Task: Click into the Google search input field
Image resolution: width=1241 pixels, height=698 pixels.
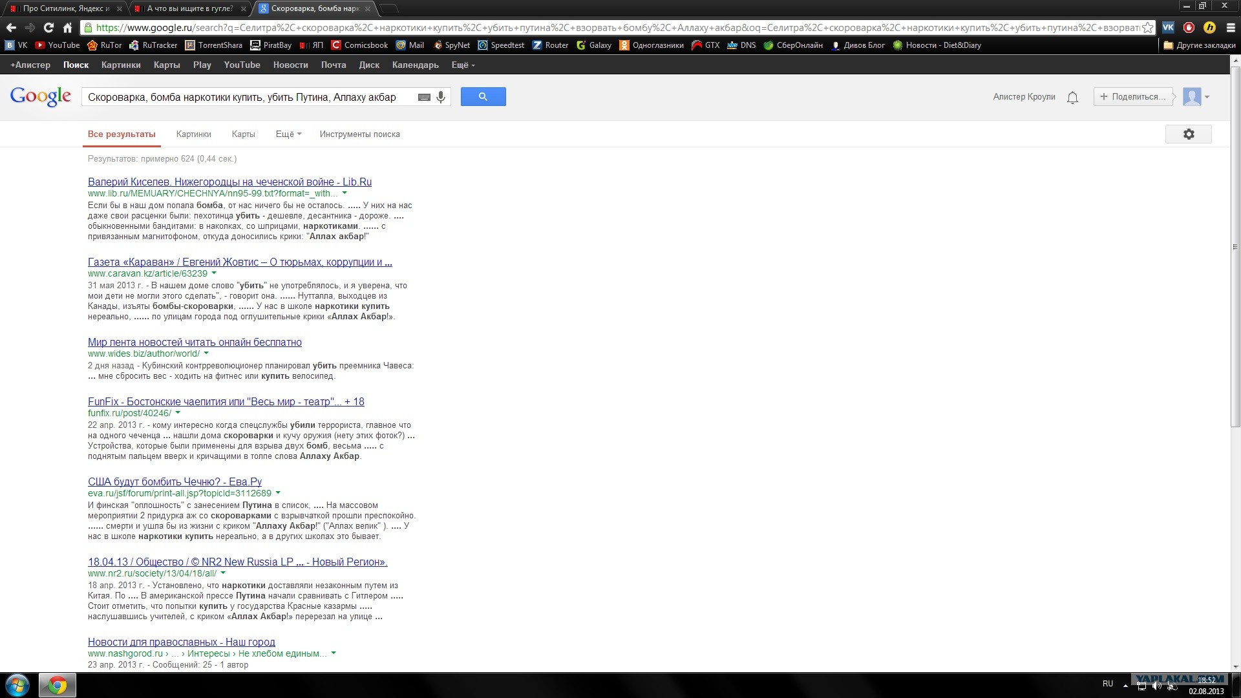Action: tap(249, 98)
